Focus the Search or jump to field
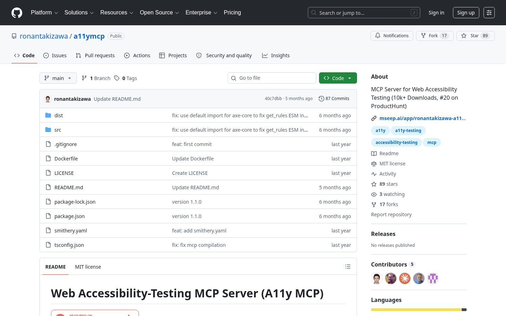This screenshot has width=506, height=316. pos(364,13)
